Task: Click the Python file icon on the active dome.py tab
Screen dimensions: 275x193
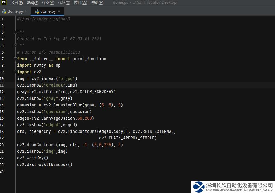Action: pyautogui.click(x=37, y=11)
